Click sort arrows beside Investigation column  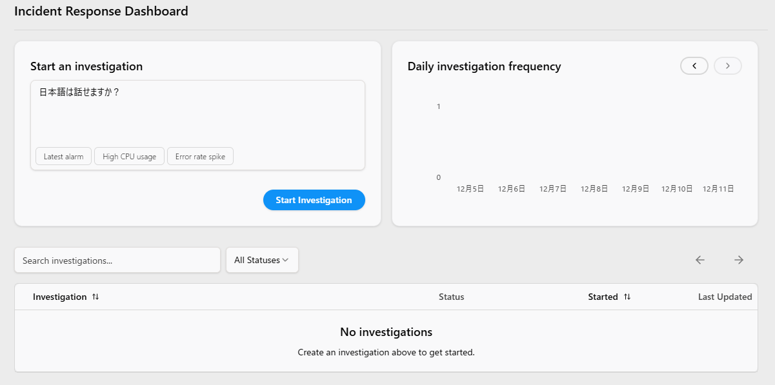pos(96,297)
